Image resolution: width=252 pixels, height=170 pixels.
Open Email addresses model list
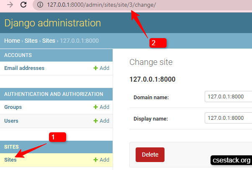click(24, 68)
